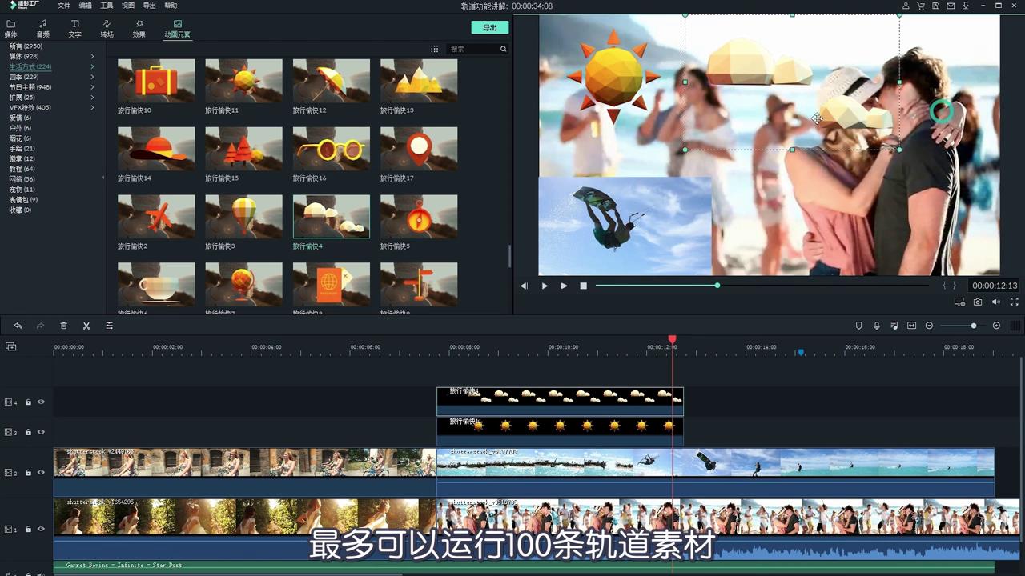Toggle visibility eye of track 2
The height and width of the screenshot is (576, 1025).
pos(41,473)
